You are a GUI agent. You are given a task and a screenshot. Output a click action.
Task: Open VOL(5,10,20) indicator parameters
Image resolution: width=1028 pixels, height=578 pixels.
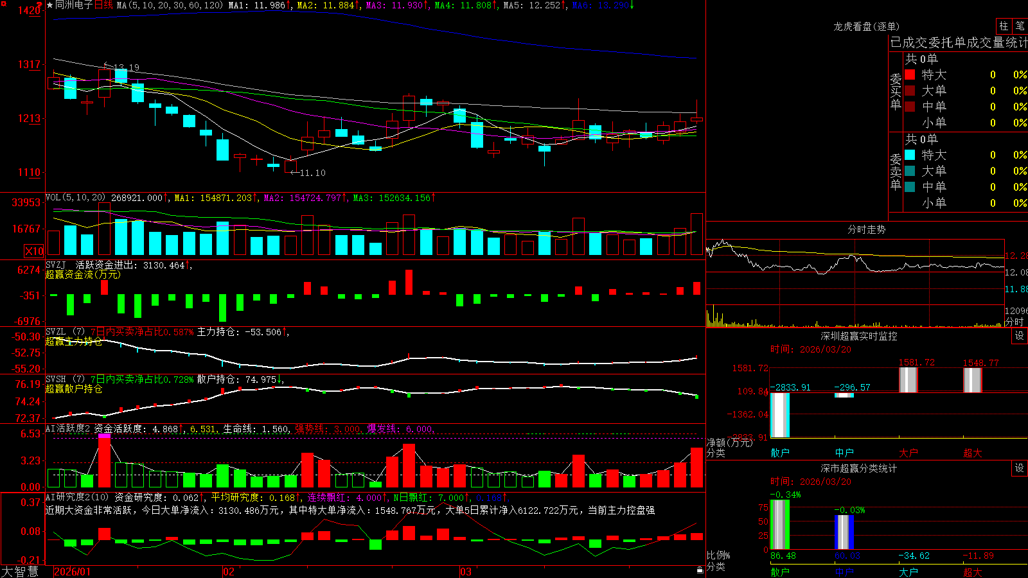click(75, 198)
